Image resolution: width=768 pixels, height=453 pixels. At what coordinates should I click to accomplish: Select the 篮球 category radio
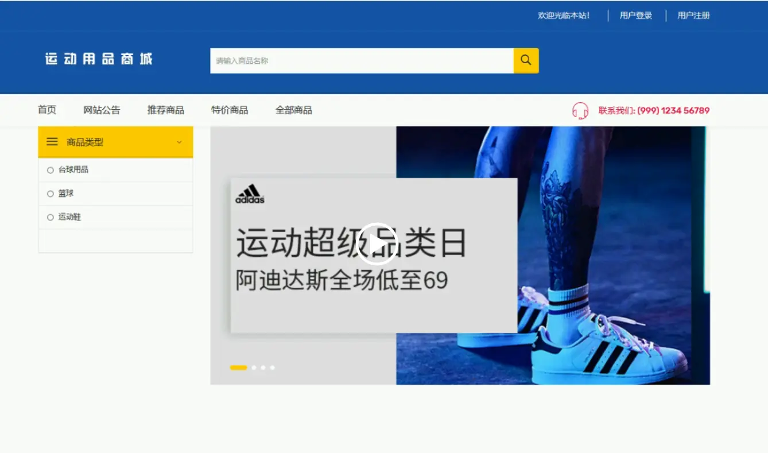point(51,193)
